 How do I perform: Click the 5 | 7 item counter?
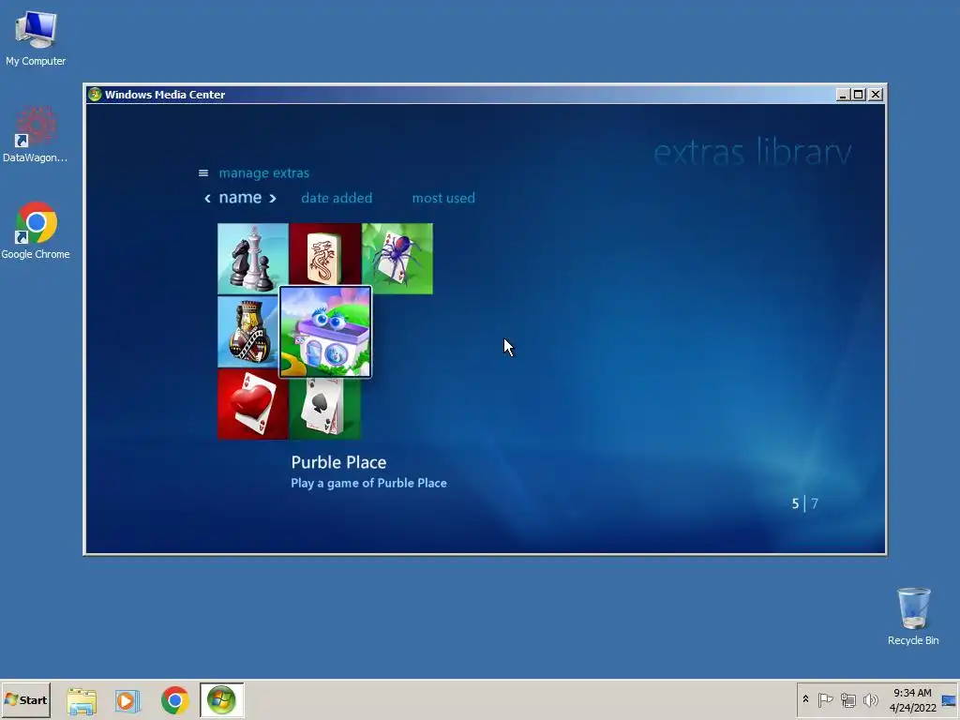tap(804, 503)
